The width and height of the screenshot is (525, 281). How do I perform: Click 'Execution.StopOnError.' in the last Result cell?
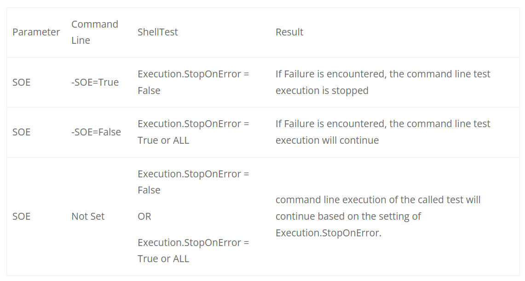(328, 233)
